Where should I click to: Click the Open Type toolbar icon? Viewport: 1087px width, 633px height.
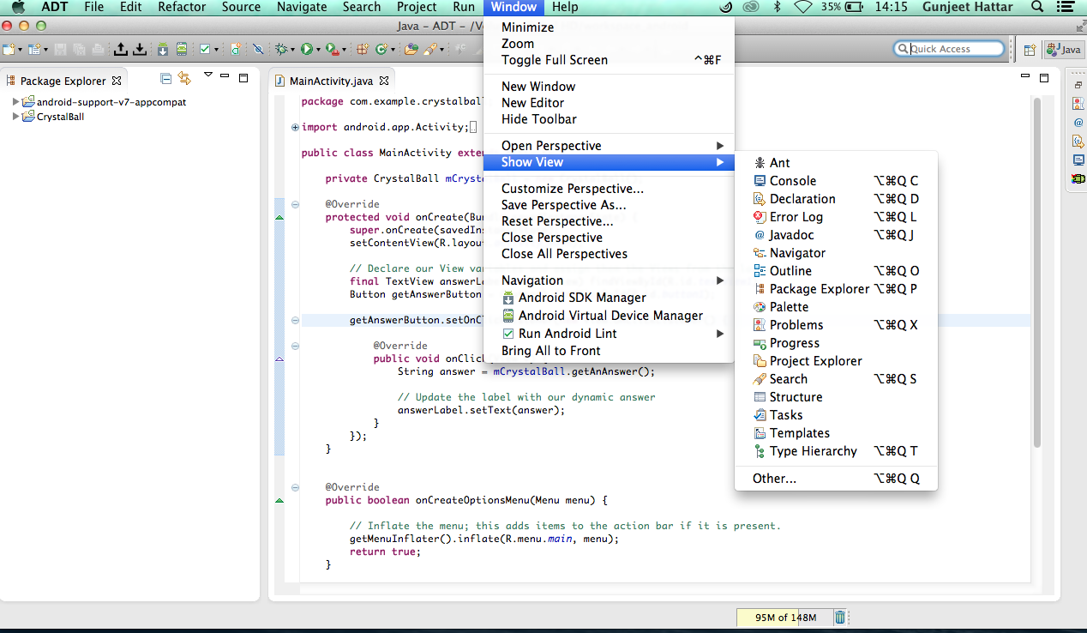[411, 49]
